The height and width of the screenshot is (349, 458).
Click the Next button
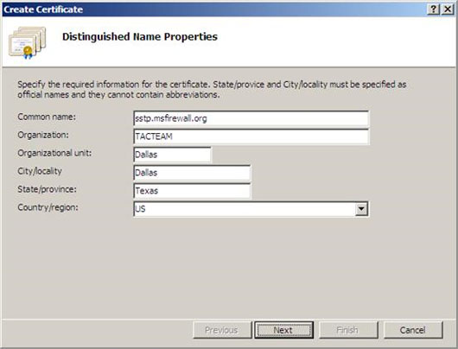pyautogui.click(x=283, y=330)
